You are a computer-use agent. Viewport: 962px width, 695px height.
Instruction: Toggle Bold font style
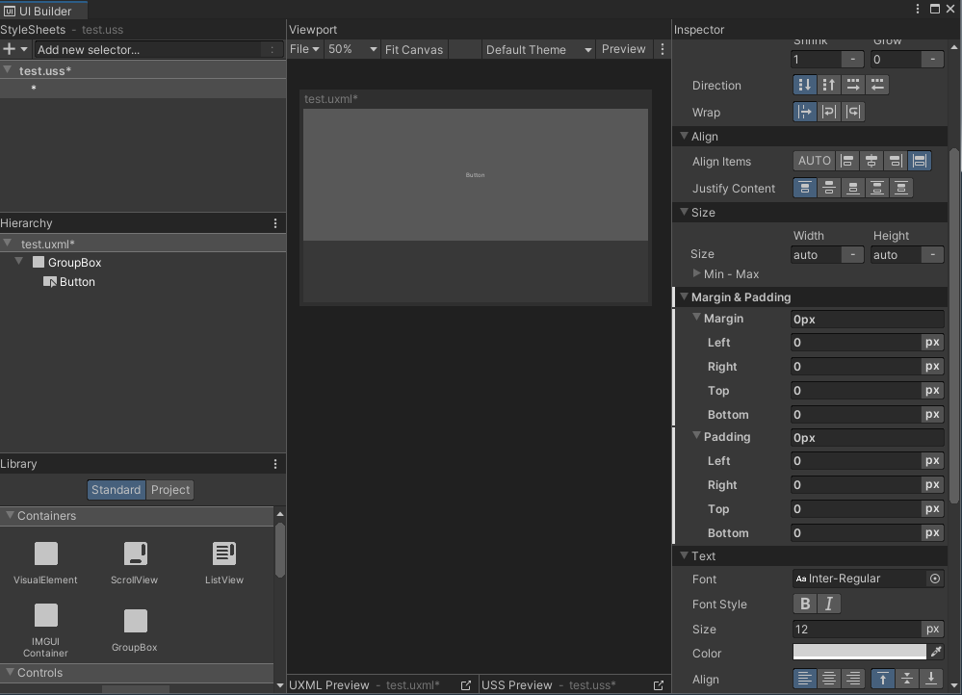pos(805,604)
